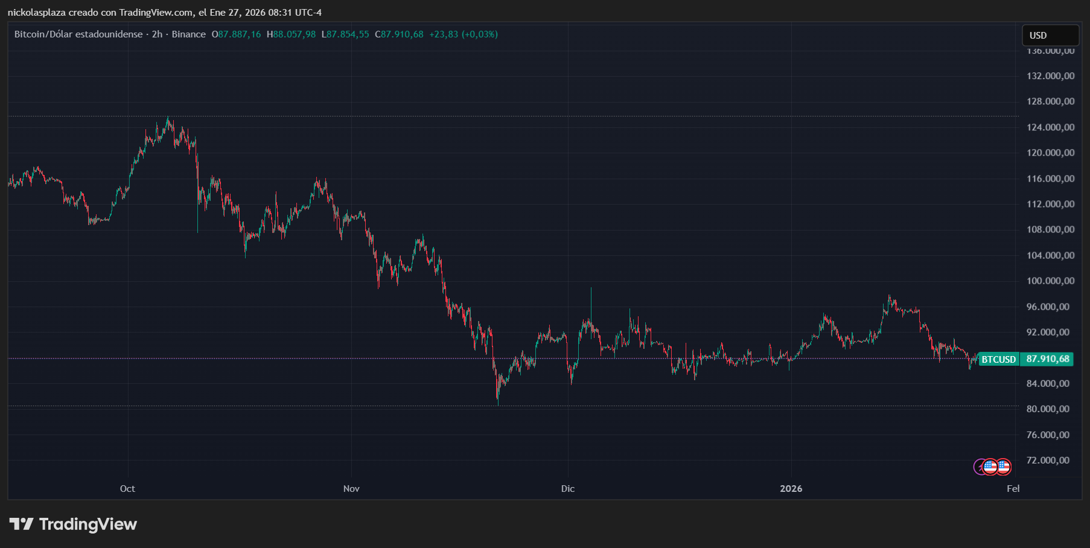Click the TradingView.com text in the header

[x=156, y=13]
